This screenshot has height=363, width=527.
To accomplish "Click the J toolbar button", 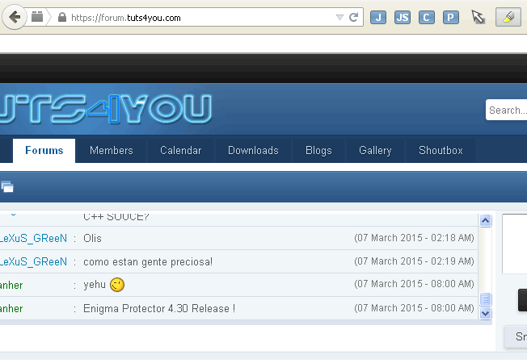I will [x=378, y=18].
